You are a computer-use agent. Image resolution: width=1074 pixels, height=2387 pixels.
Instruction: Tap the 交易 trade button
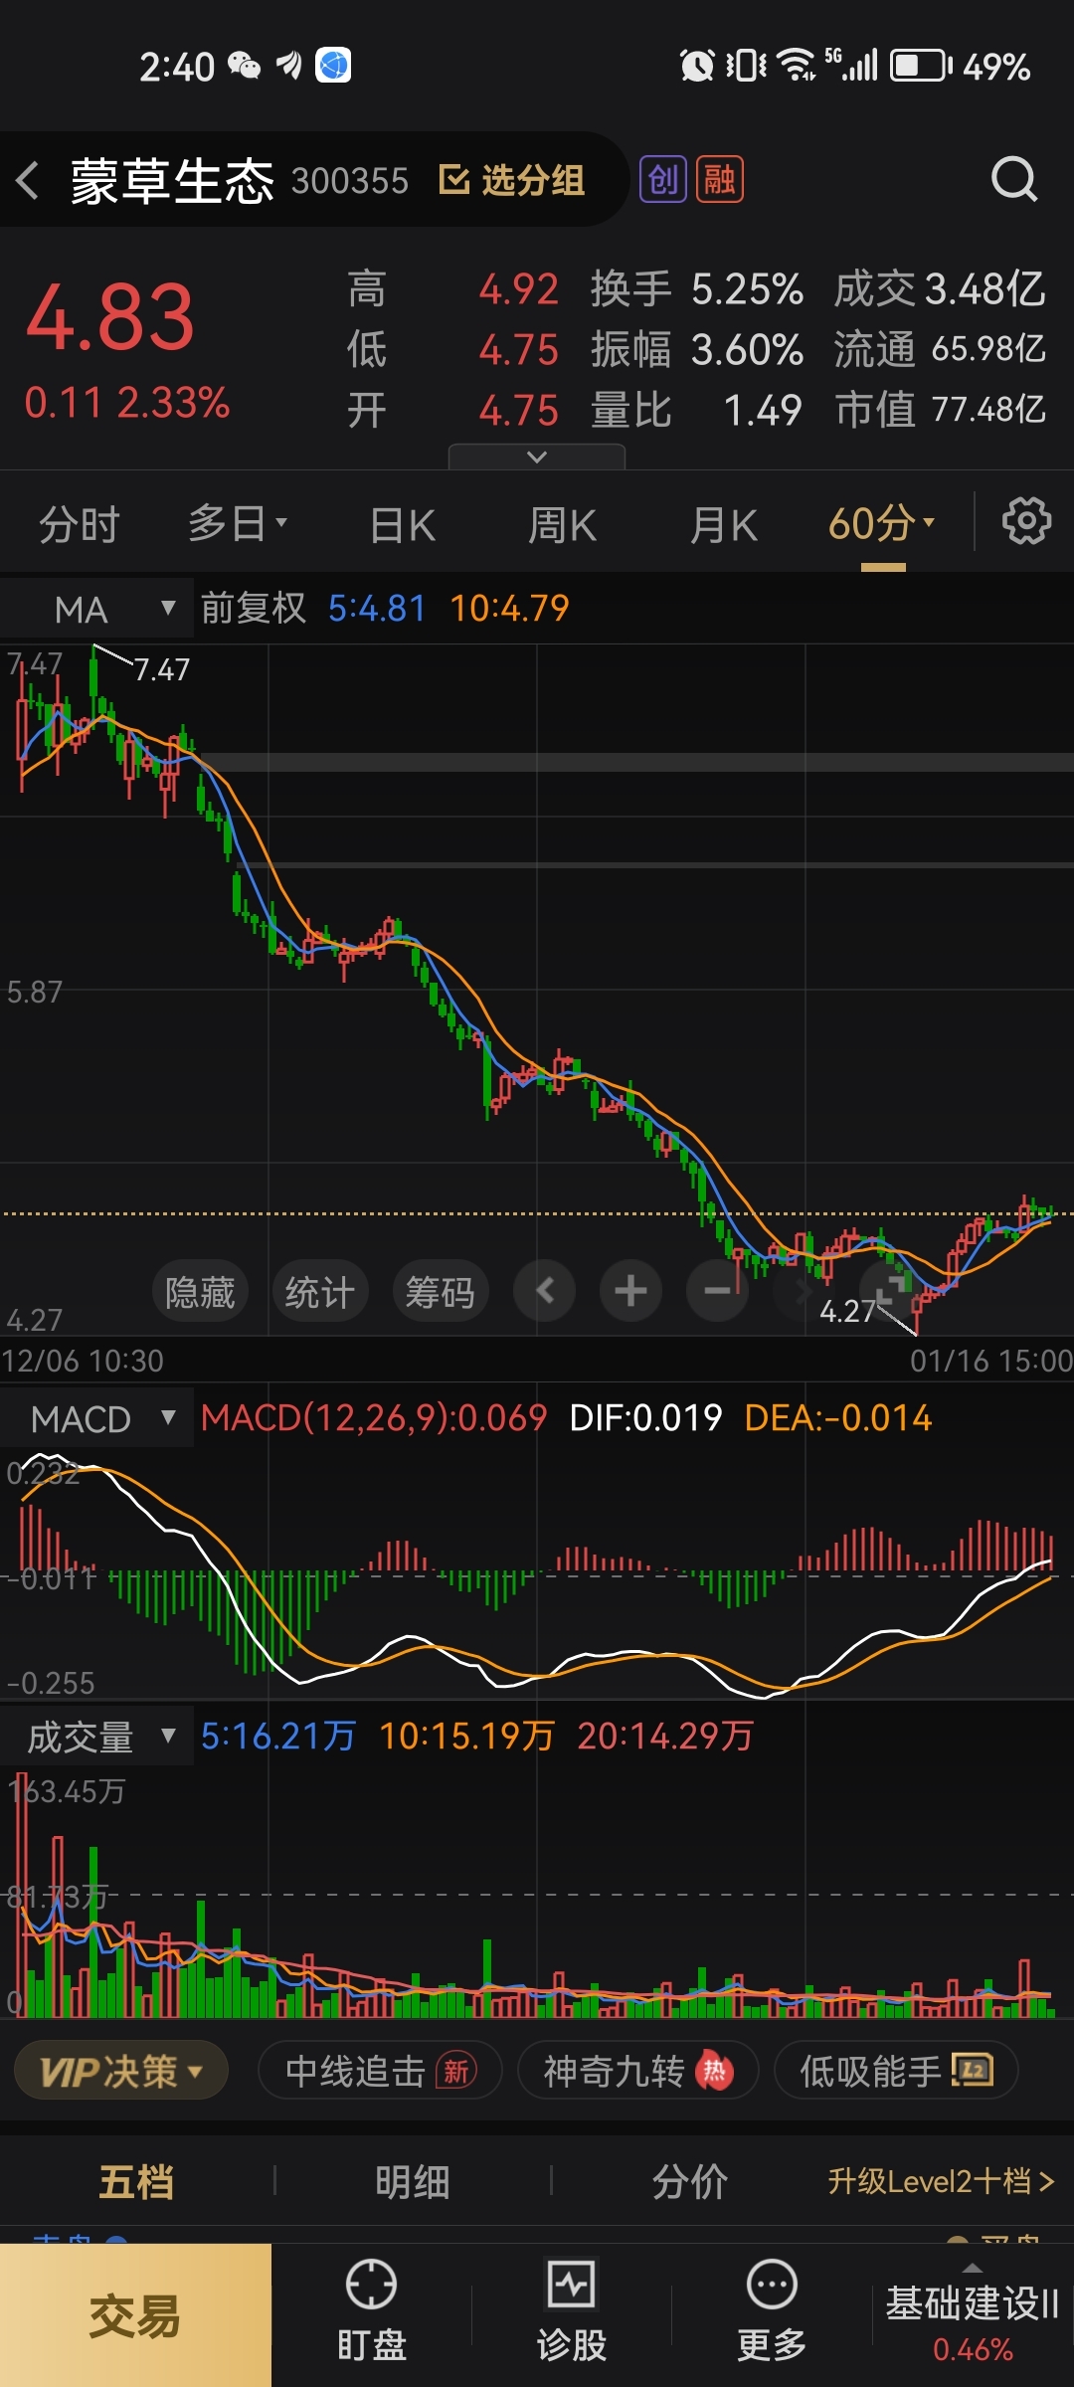135,2315
